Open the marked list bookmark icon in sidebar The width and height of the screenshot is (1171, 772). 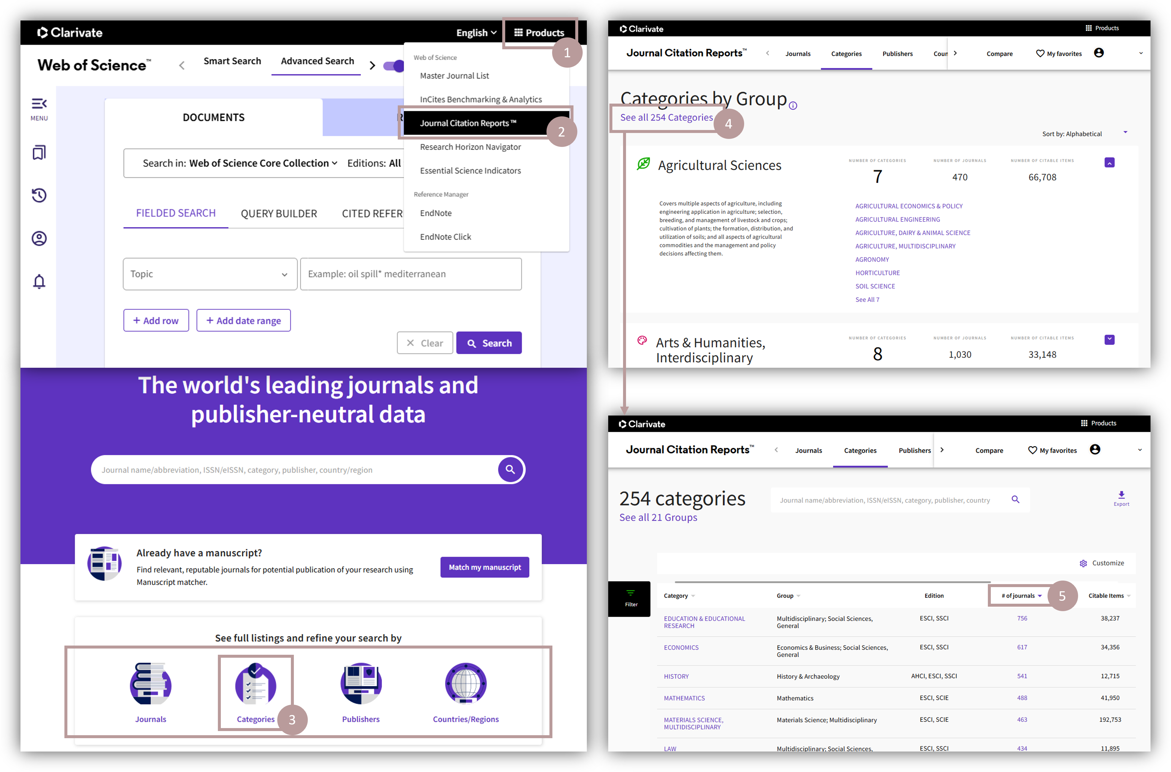[39, 152]
